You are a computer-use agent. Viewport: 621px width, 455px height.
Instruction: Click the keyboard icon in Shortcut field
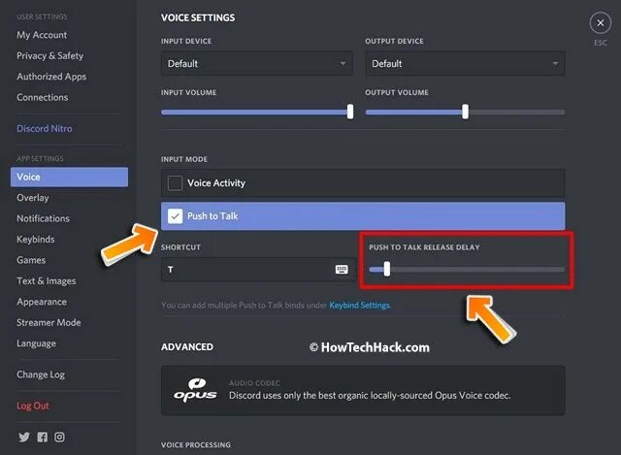(x=342, y=270)
